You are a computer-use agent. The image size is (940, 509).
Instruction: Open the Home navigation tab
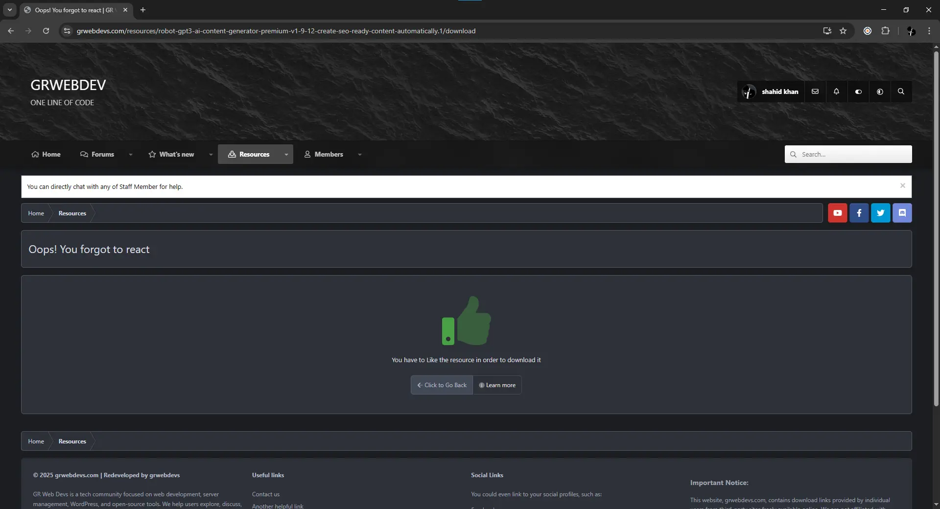[46, 154]
